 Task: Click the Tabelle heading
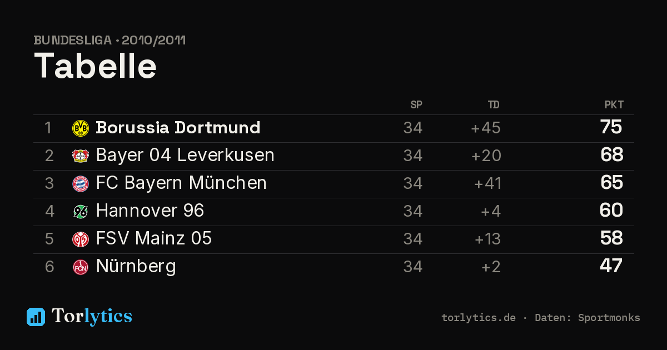point(95,66)
